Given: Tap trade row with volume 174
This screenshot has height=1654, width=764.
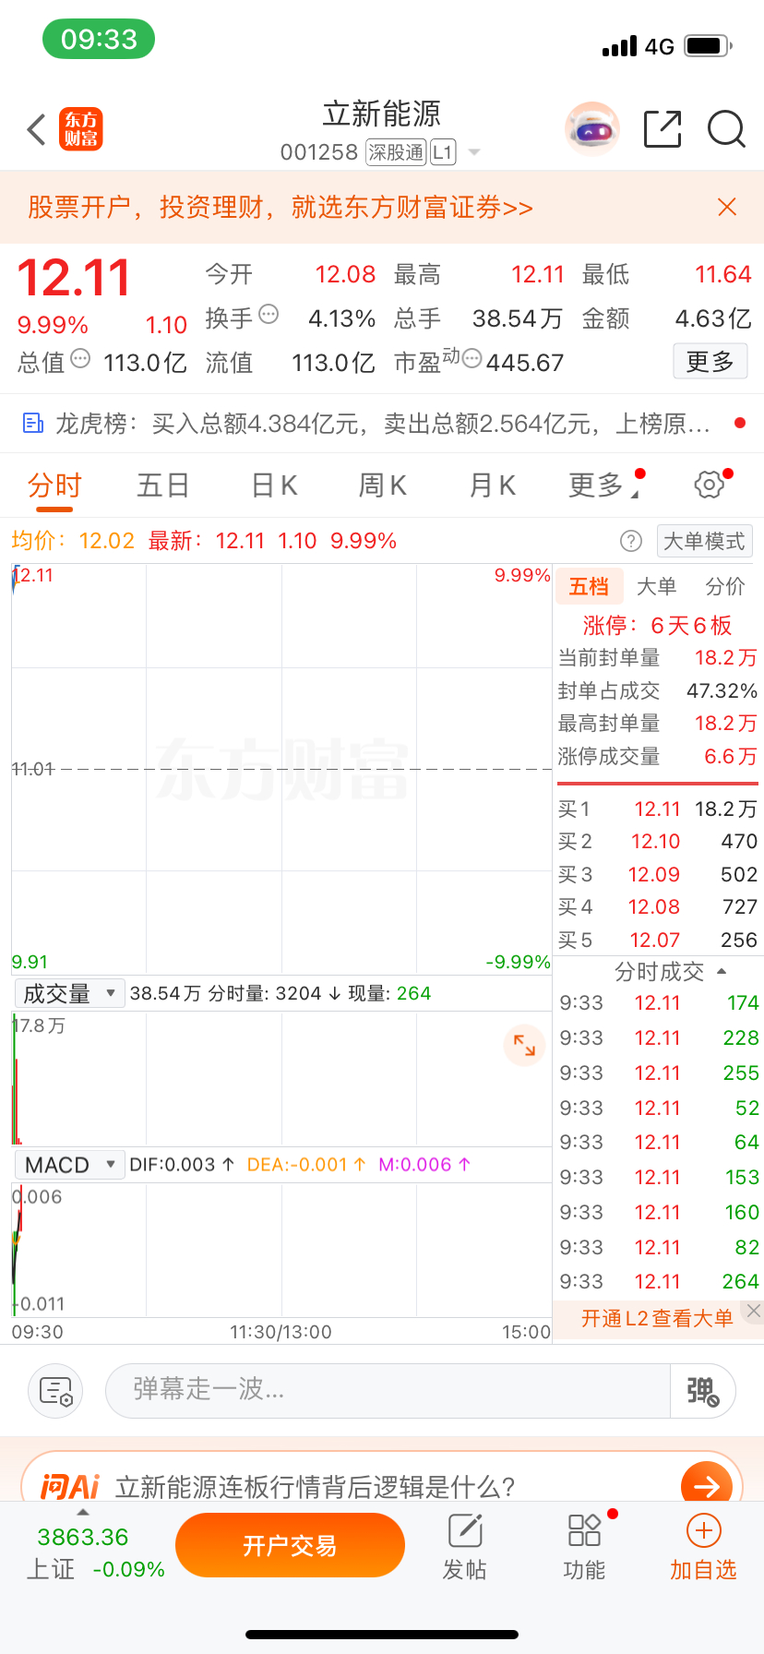Looking at the screenshot, I should (659, 1003).
